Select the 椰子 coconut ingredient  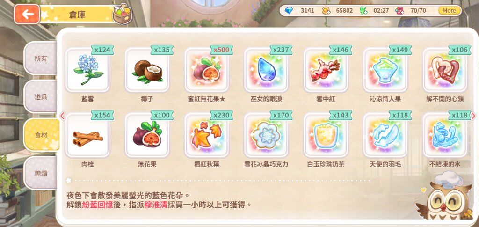pyautogui.click(x=147, y=70)
